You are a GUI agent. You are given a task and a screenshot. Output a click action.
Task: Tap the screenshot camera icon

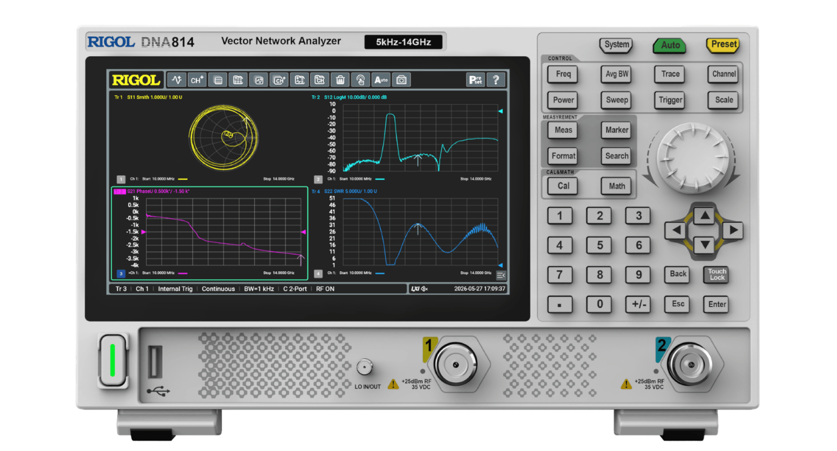(402, 80)
